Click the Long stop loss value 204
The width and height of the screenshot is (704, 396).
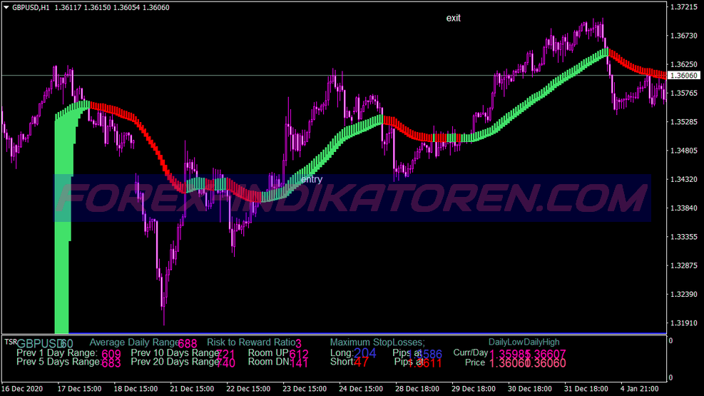click(364, 353)
